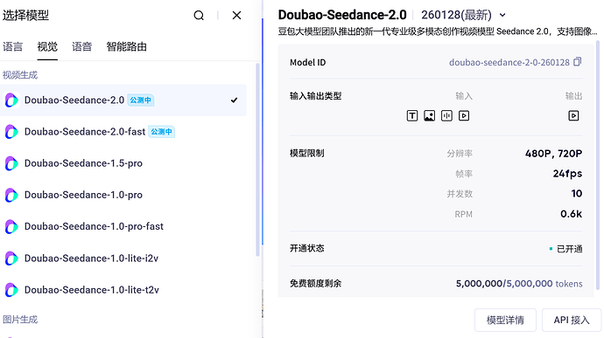Click the Doubao-Seedance-1.0-pro logo icon
The height and width of the screenshot is (338, 604).
coord(11,195)
